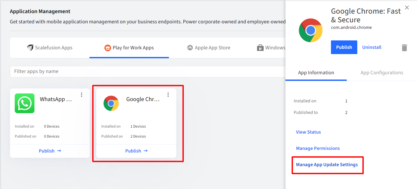Click the Windows store bag icon
The width and height of the screenshot is (417, 189).
(260, 48)
